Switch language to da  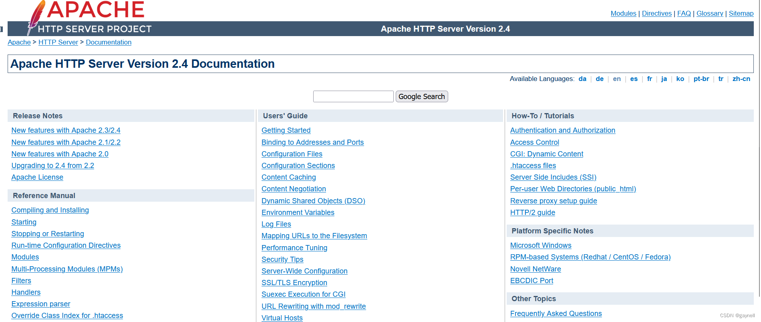pyautogui.click(x=582, y=79)
